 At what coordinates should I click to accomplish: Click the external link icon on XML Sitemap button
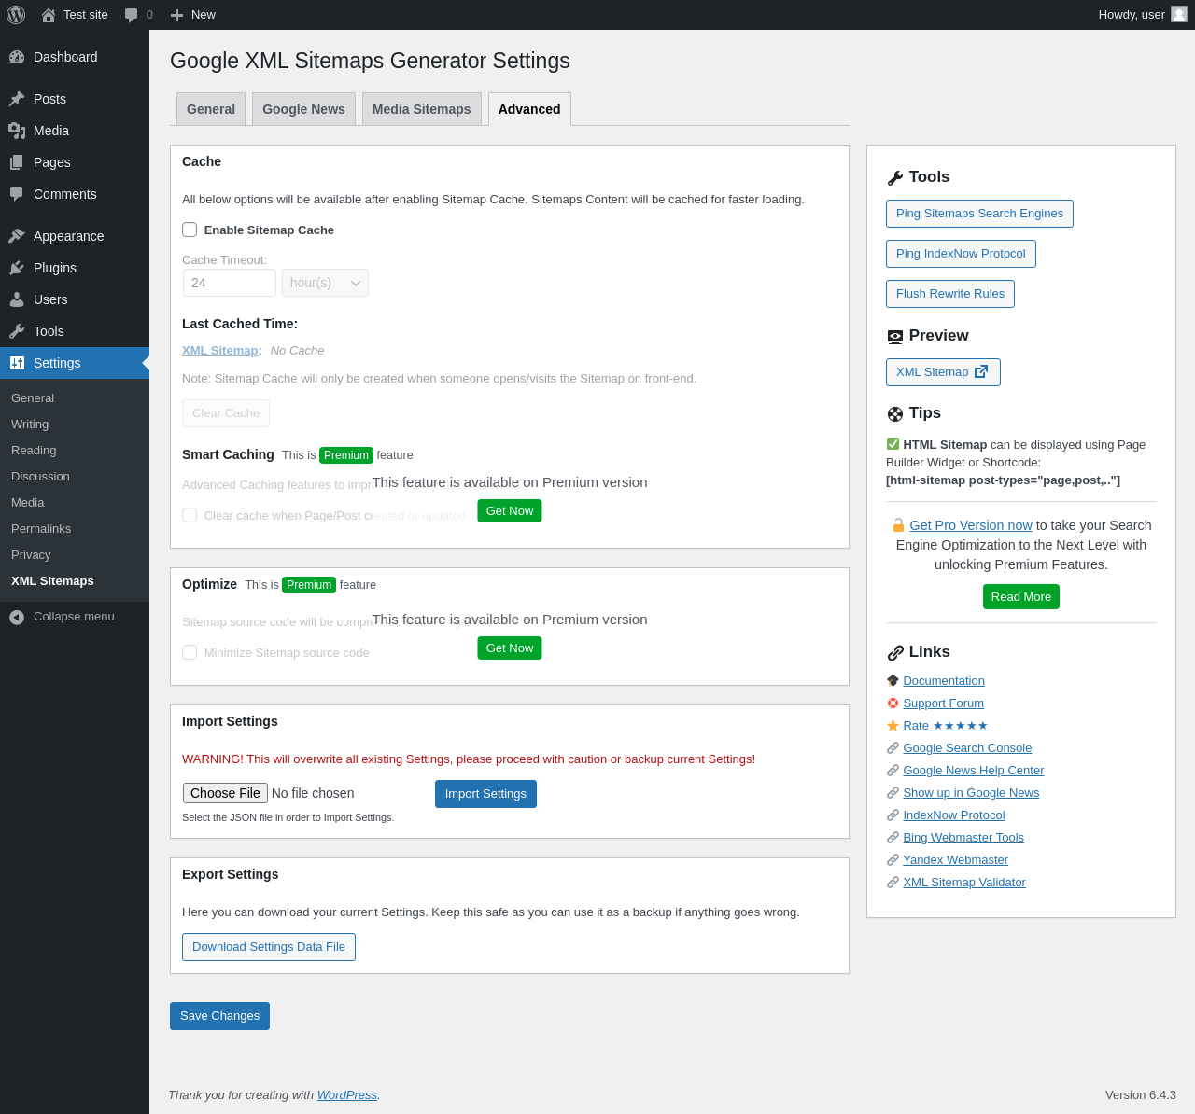[x=981, y=371]
